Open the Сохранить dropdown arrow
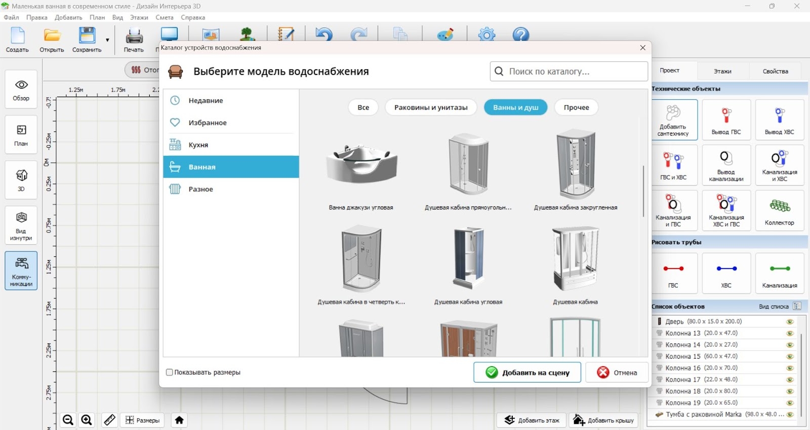 [x=107, y=40]
